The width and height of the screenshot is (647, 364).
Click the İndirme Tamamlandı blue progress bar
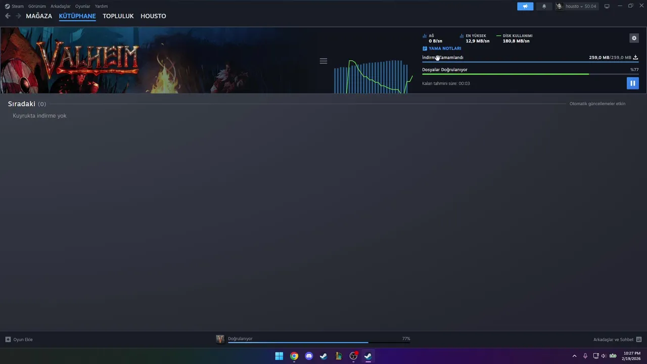(530, 62)
